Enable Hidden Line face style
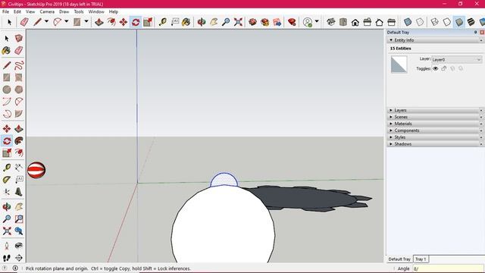The height and width of the screenshot is (273, 485). tap(446, 22)
